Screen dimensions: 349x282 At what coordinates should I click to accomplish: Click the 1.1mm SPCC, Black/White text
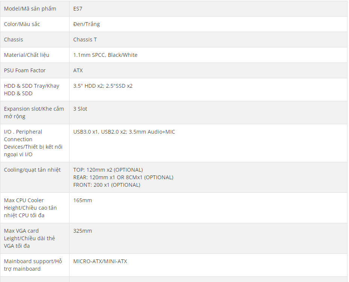coord(105,55)
